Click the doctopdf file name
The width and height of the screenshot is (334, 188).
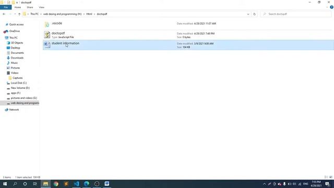58,33
